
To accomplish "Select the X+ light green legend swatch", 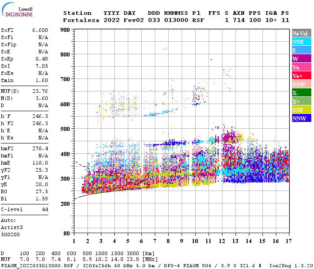I will [301, 101].
